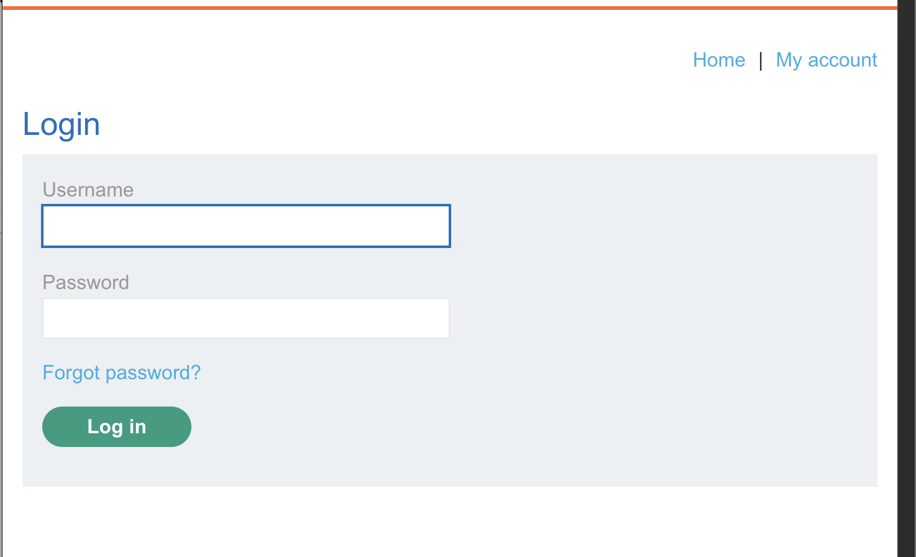
Task: Follow the Forgot password? link
Action: (x=122, y=372)
